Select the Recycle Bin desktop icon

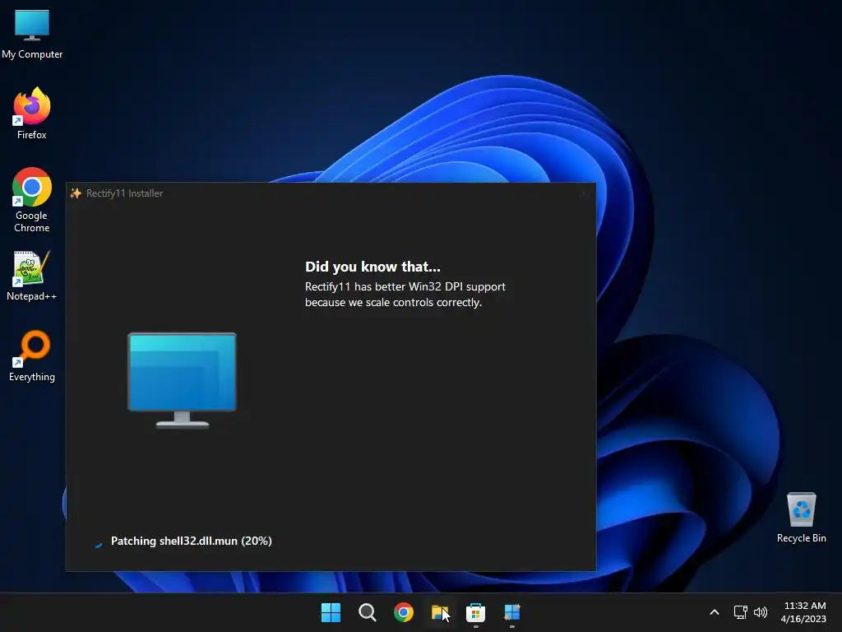coord(801,518)
